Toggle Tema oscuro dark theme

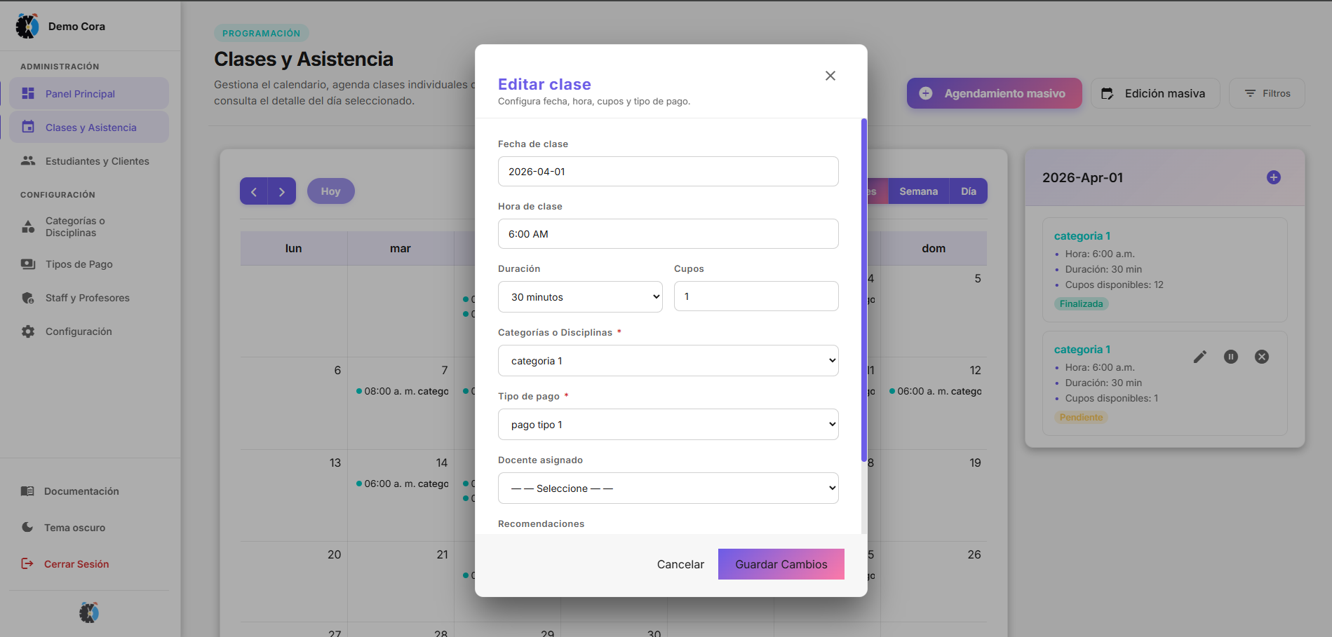pyautogui.click(x=74, y=528)
